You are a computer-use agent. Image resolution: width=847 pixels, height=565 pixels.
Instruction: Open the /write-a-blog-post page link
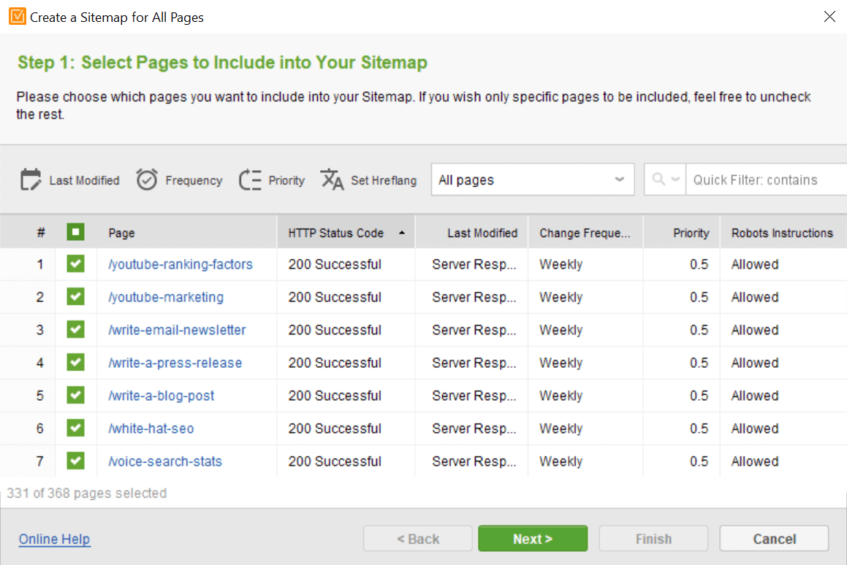161,396
